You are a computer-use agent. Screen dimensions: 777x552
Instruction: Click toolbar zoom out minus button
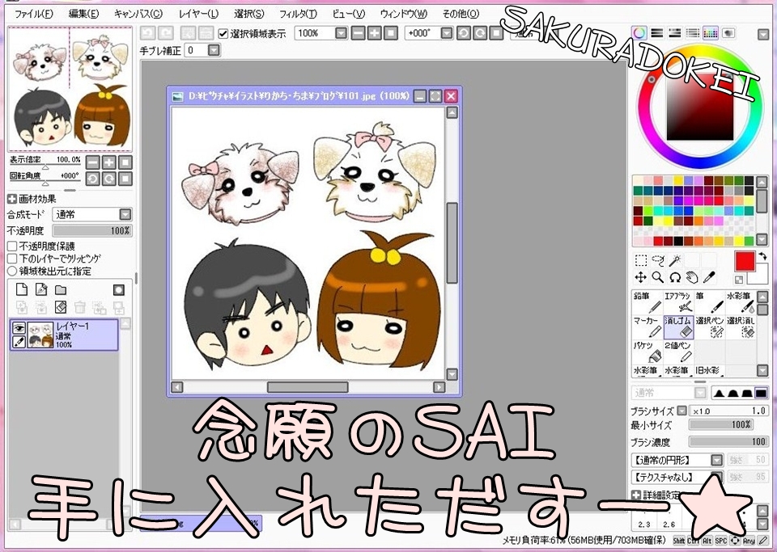point(358,33)
